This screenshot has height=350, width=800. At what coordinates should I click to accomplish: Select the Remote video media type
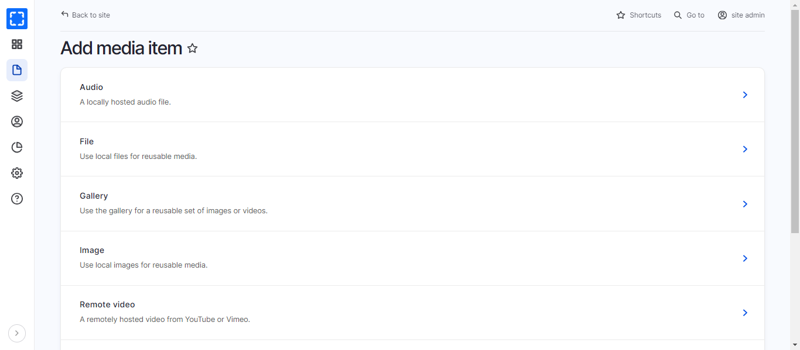(x=412, y=313)
